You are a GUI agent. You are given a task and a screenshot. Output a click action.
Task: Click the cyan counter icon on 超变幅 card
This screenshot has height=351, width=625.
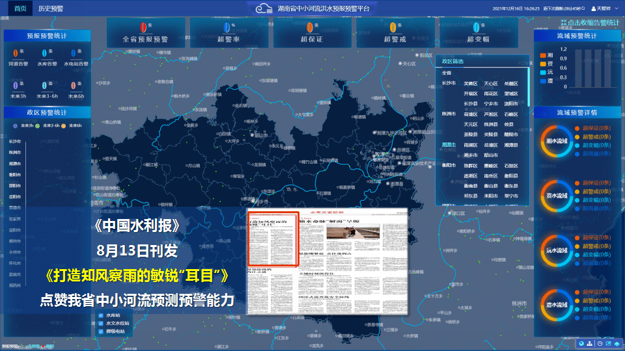point(477,27)
